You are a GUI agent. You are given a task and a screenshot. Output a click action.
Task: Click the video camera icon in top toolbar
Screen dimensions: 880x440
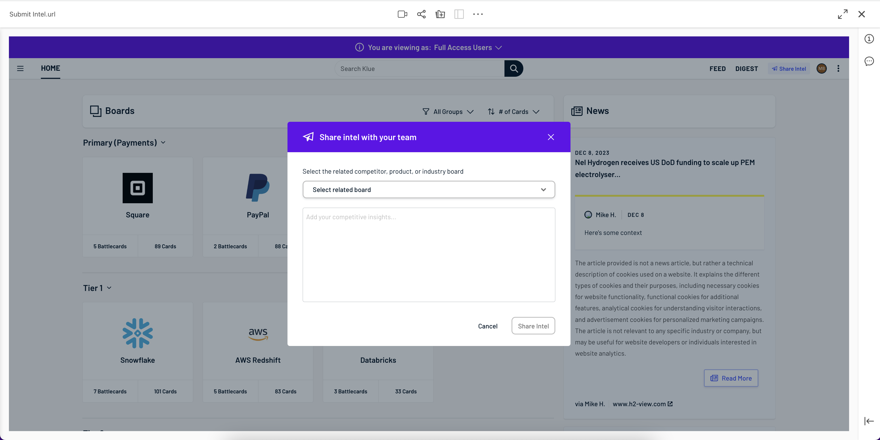coord(402,14)
